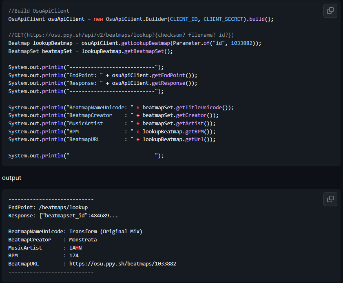Click the "Monstrata" creator value in output

pyautogui.click(x=83, y=240)
